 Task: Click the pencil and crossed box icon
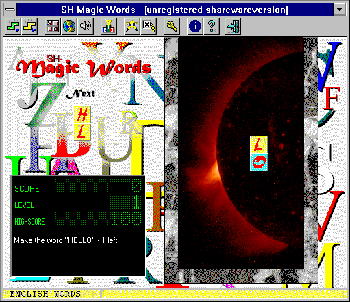[x=149, y=27]
